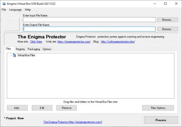
Task: Click Browse for the output file name
Action: (x=167, y=29)
